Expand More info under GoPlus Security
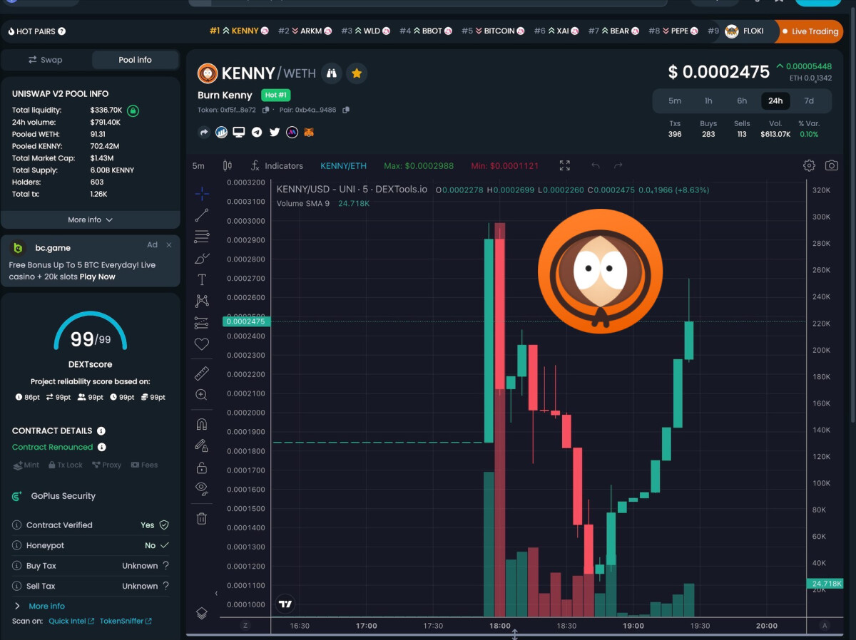Screen dimensions: 856x640 point(46,606)
